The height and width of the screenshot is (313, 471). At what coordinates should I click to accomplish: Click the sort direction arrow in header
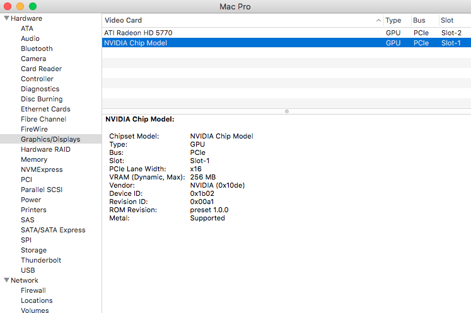tap(378, 20)
